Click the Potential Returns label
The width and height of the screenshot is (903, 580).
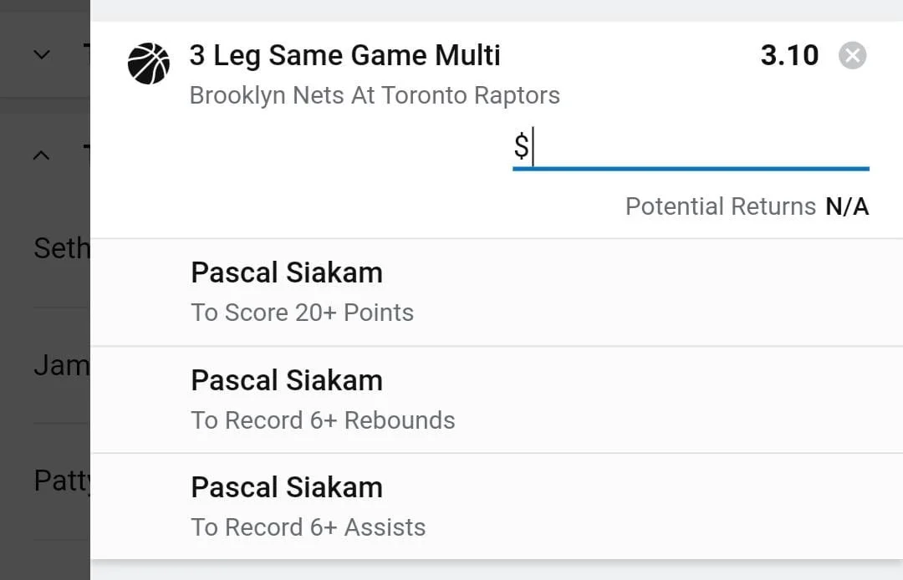720,206
